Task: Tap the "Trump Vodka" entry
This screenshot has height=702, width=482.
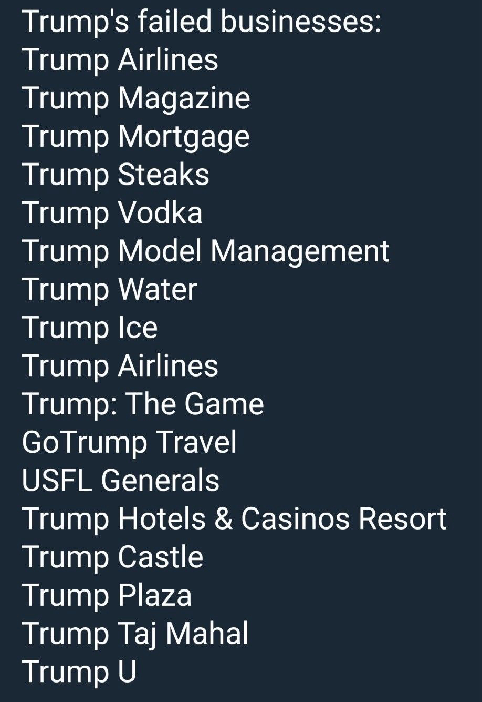Action: 112,213
